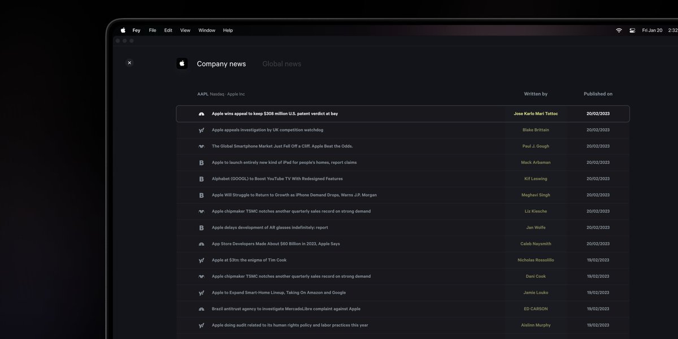
Task: Click B icon beside AR glasses delay headline
Action: coord(201,228)
